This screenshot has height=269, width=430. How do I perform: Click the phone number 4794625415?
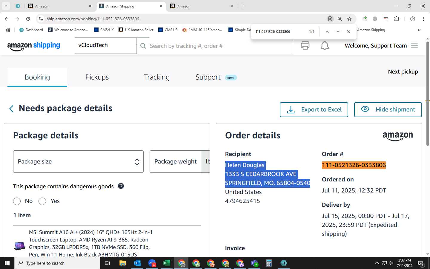coord(242,201)
